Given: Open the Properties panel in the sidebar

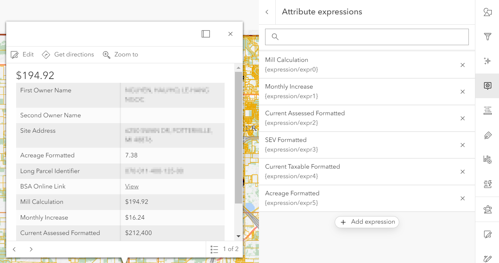Looking at the screenshot, I should (487, 12).
